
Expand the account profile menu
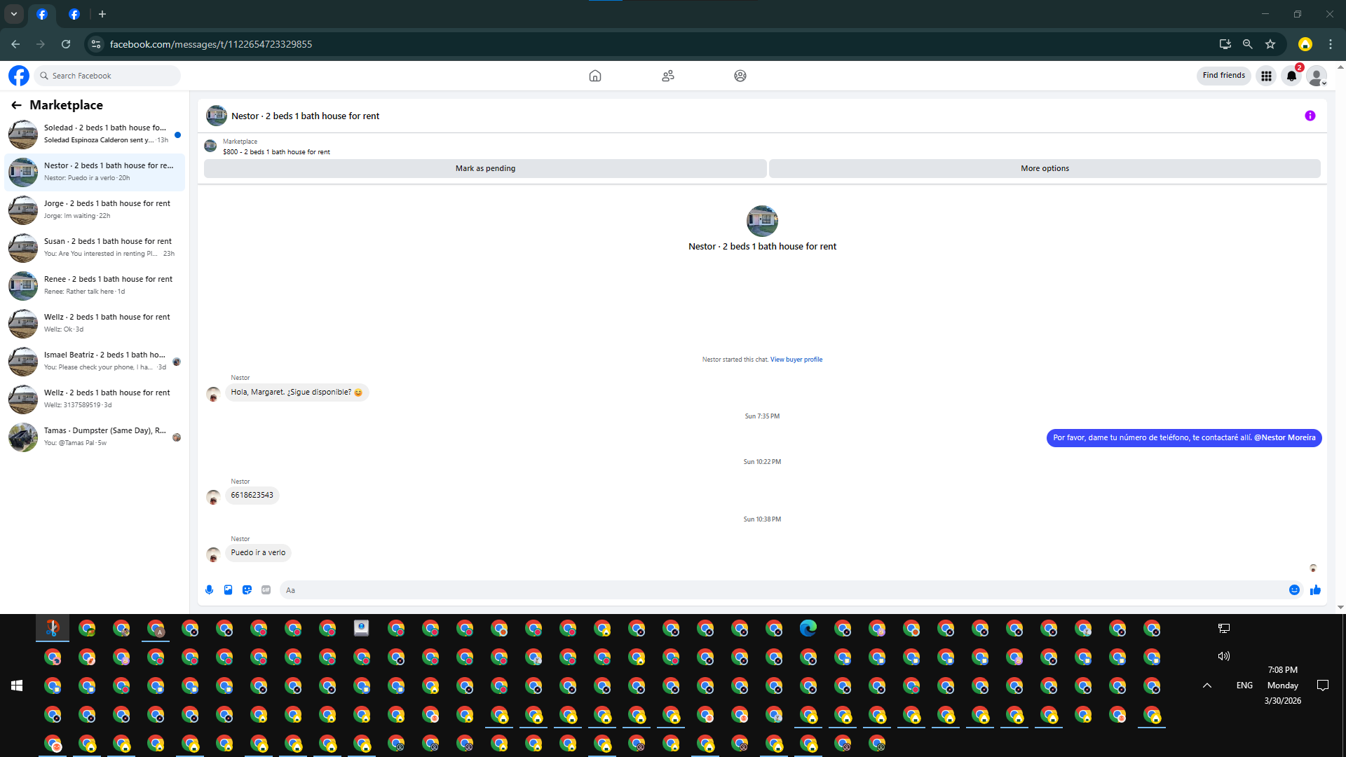pyautogui.click(x=1317, y=76)
